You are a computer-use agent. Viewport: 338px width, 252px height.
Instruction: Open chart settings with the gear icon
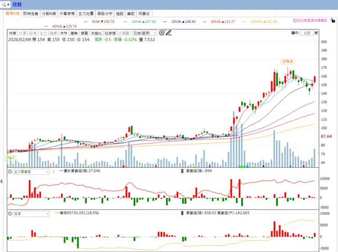161,33
